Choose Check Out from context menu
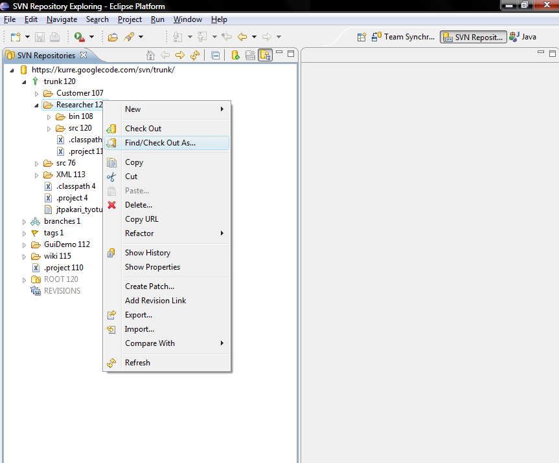Viewport: 559px width, 463px height. (x=167, y=129)
